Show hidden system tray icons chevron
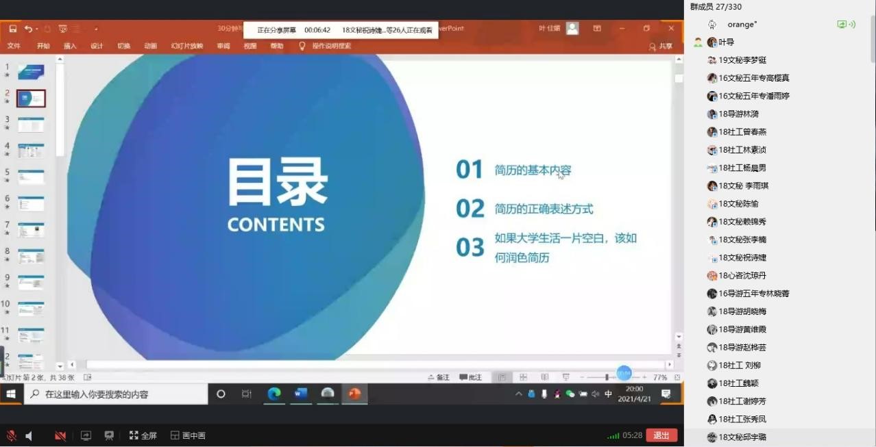 pyautogui.click(x=519, y=394)
